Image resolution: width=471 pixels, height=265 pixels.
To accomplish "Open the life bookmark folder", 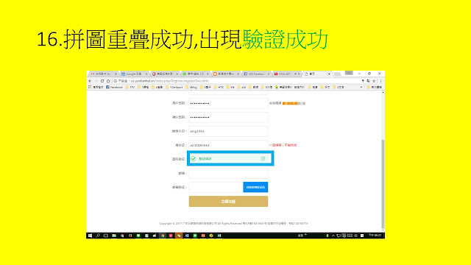I will pos(230,87).
